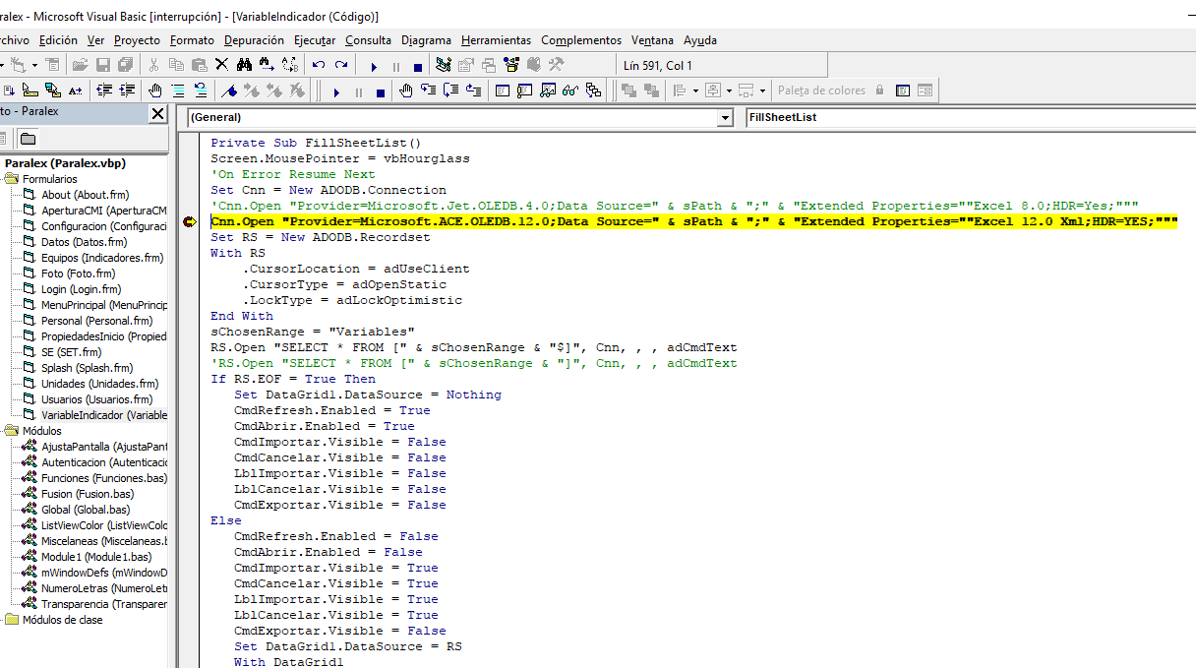Collapse the Formularios tree folder
1196x668 pixels.
click(x=12, y=179)
